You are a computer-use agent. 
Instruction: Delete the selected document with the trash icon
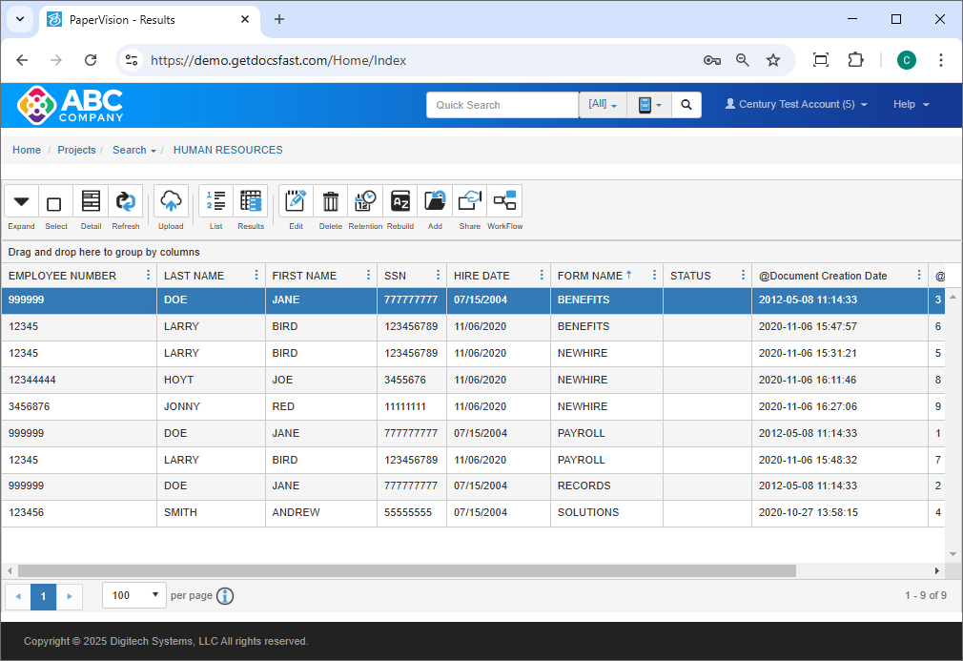tap(330, 202)
